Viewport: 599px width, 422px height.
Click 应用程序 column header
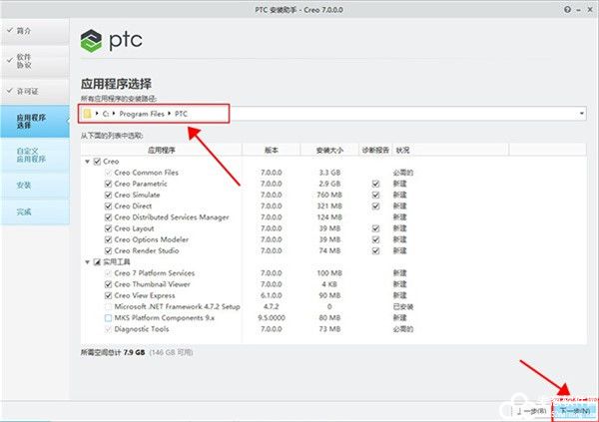point(161,150)
